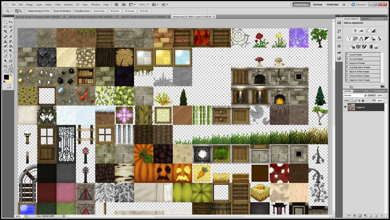Swap foreground and background colors
This screenshot has width=390, height=220.
tap(11, 75)
